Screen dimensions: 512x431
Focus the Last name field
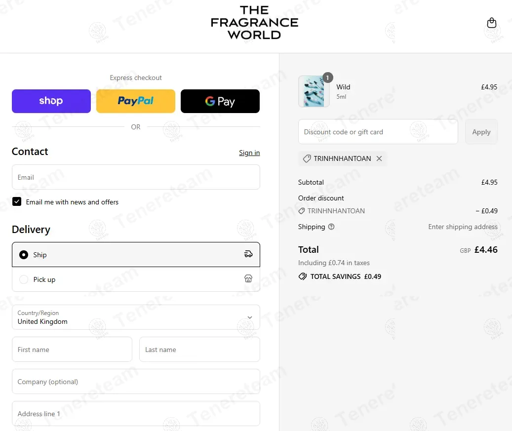(x=199, y=350)
